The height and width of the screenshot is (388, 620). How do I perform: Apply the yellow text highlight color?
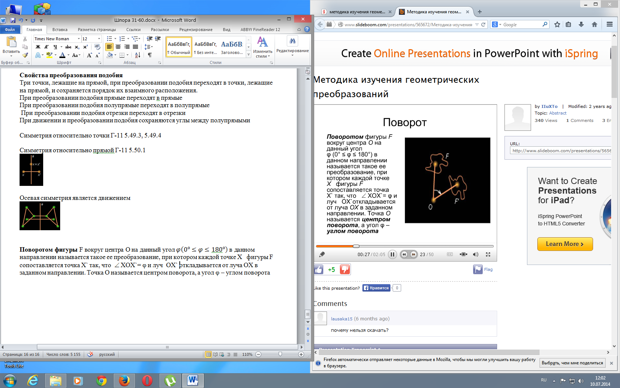click(x=49, y=55)
